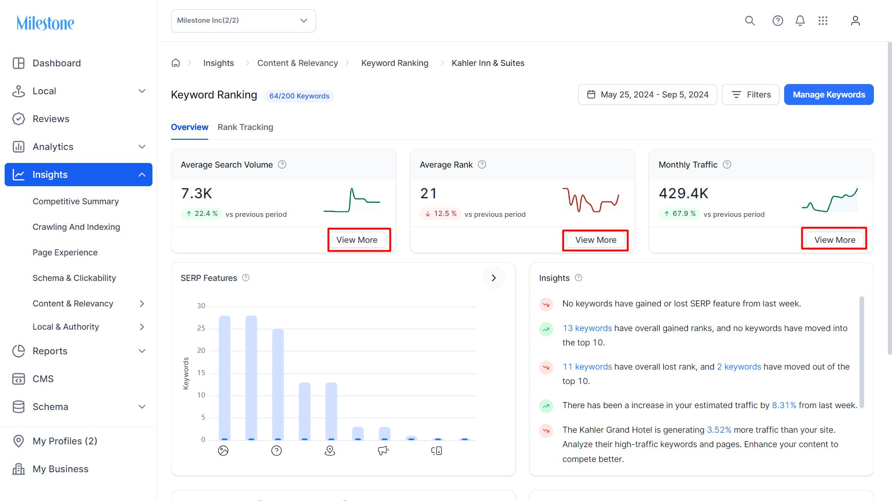Open the apps grid menu
The image size is (892, 501).
pyautogui.click(x=823, y=21)
